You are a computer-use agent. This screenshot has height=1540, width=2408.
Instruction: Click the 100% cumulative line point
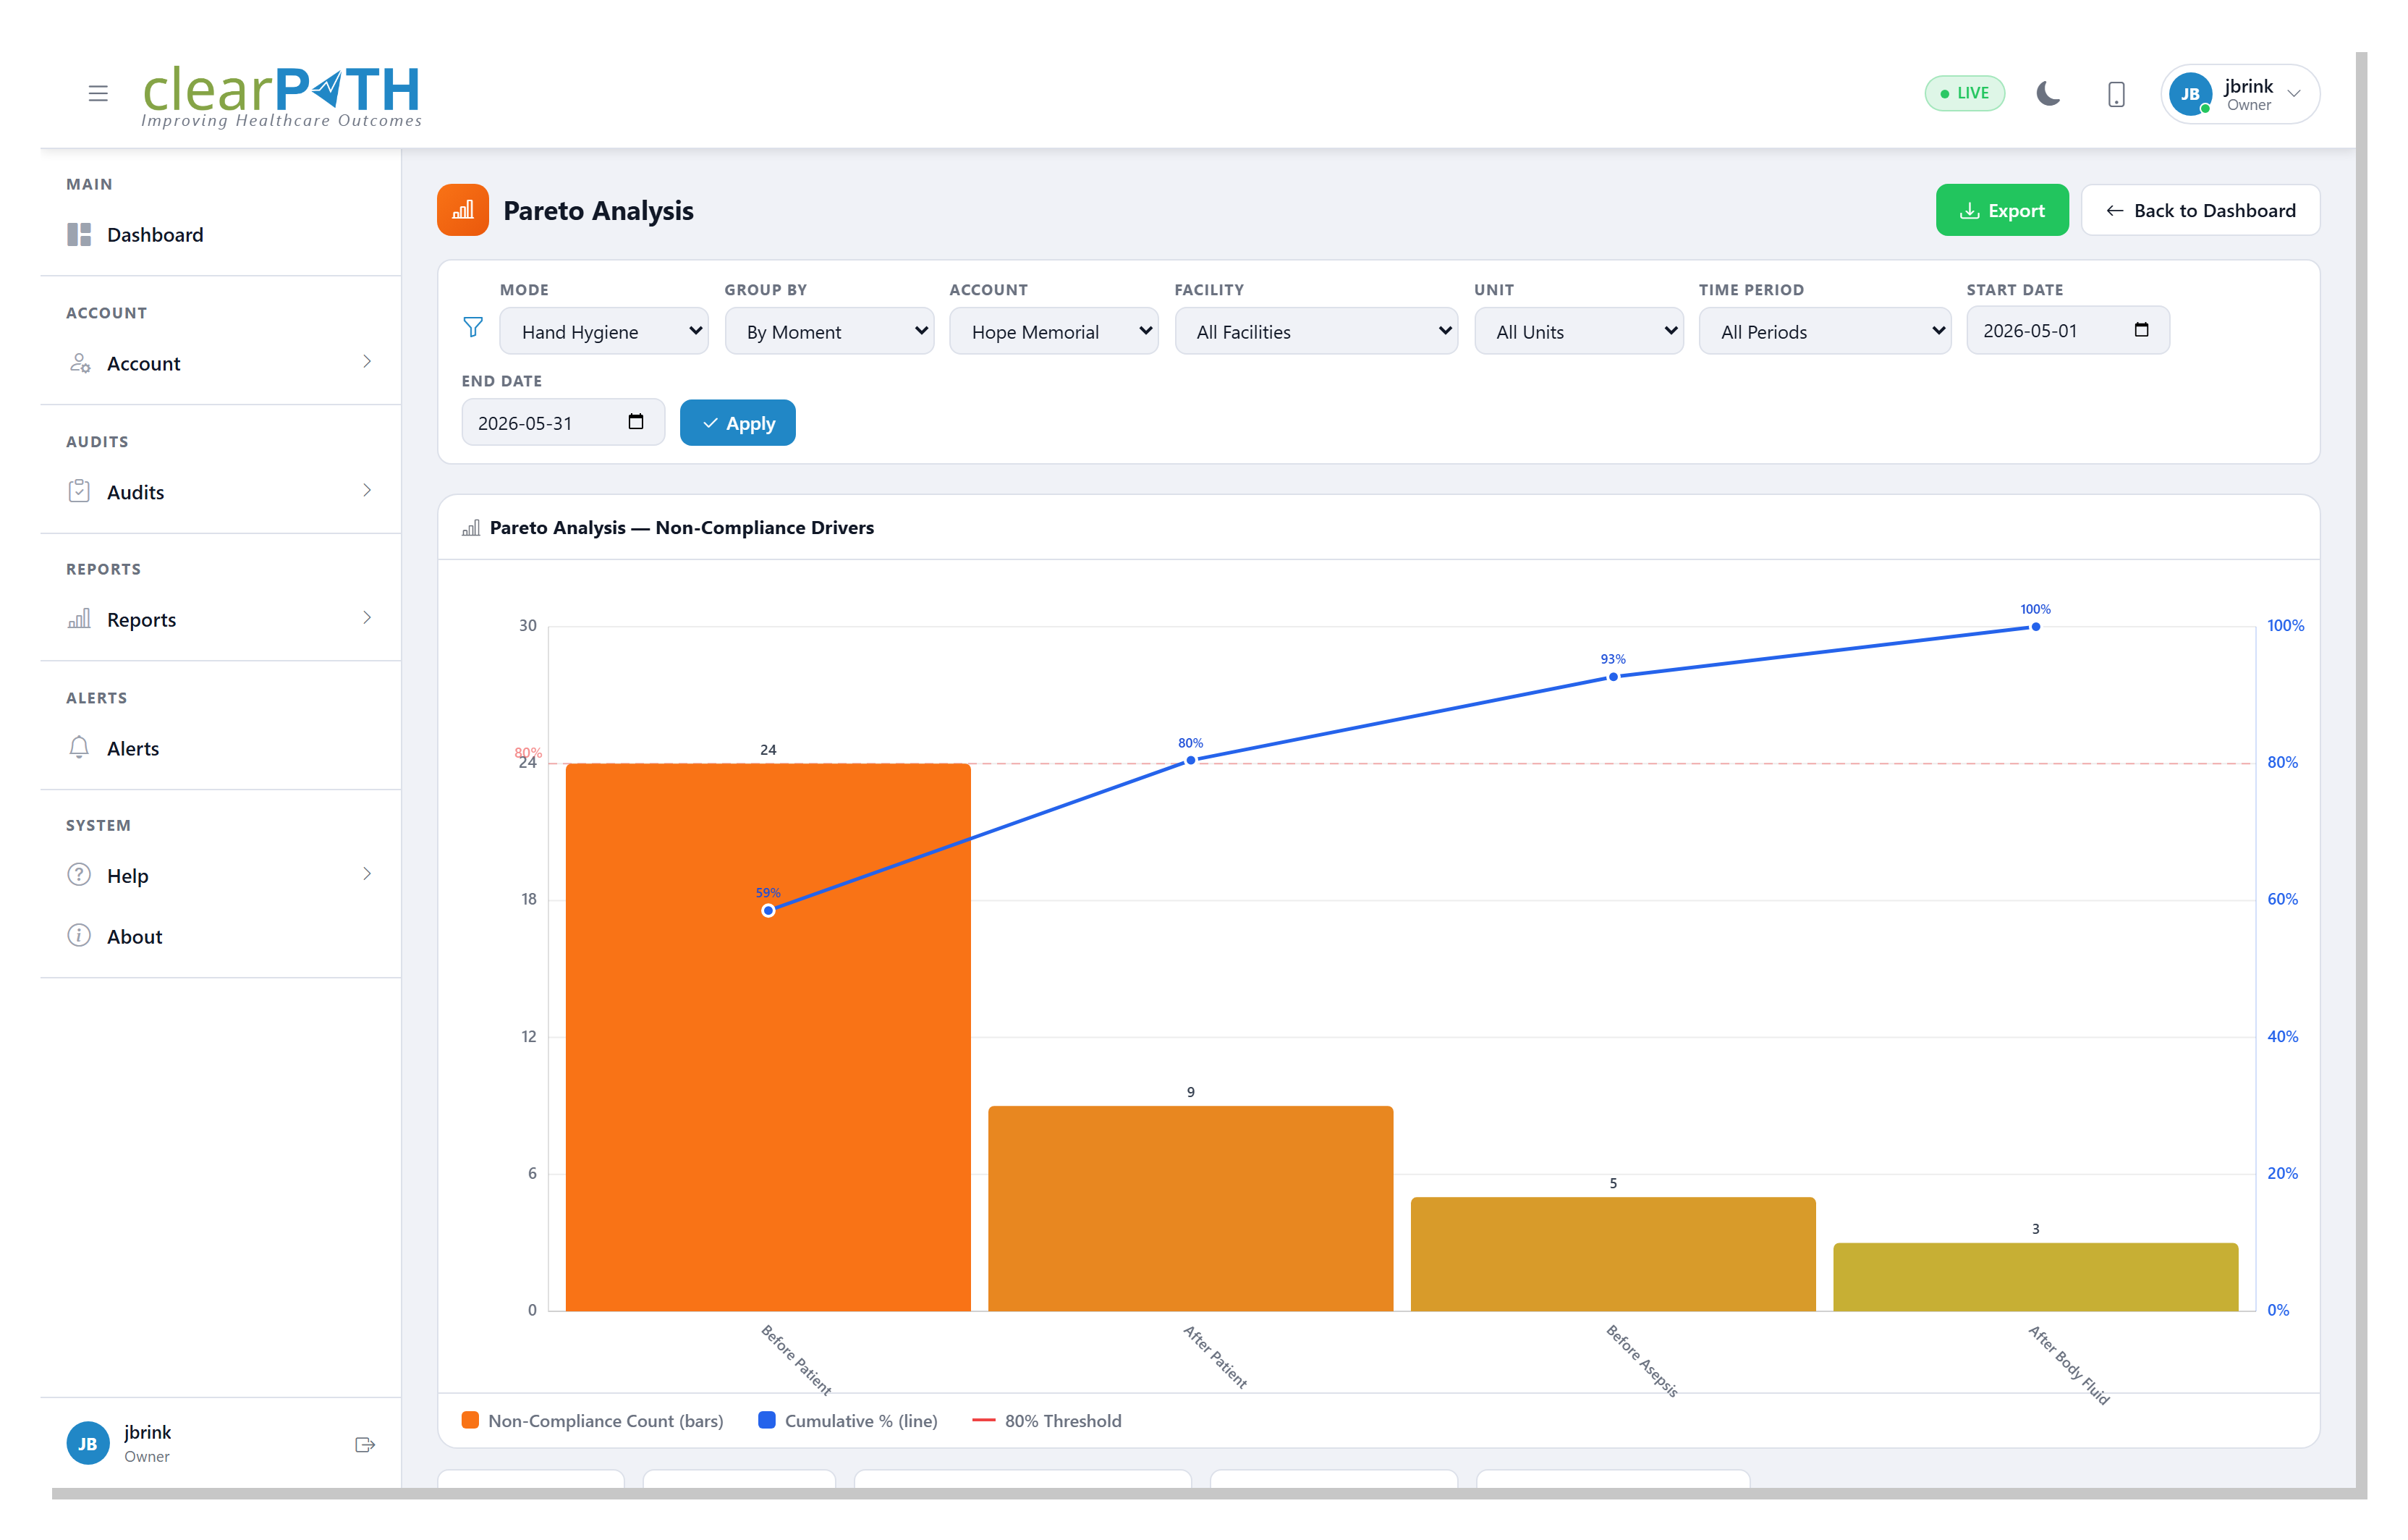coord(2035,627)
